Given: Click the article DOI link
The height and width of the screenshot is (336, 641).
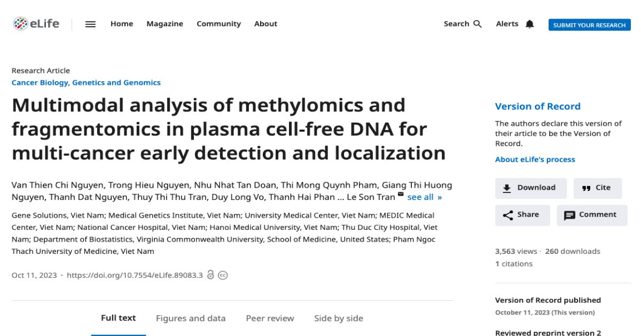Looking at the screenshot, I should tap(134, 276).
